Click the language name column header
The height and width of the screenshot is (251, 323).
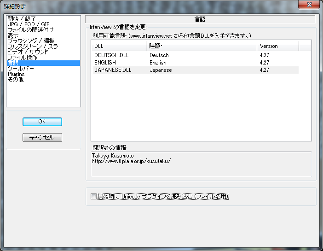pos(202,46)
